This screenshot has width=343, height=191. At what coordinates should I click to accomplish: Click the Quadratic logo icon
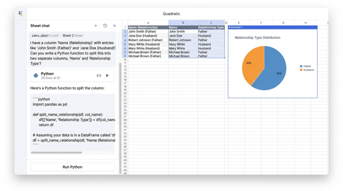pos(21,14)
